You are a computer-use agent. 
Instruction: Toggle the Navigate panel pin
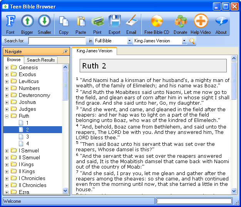[x=65, y=52]
